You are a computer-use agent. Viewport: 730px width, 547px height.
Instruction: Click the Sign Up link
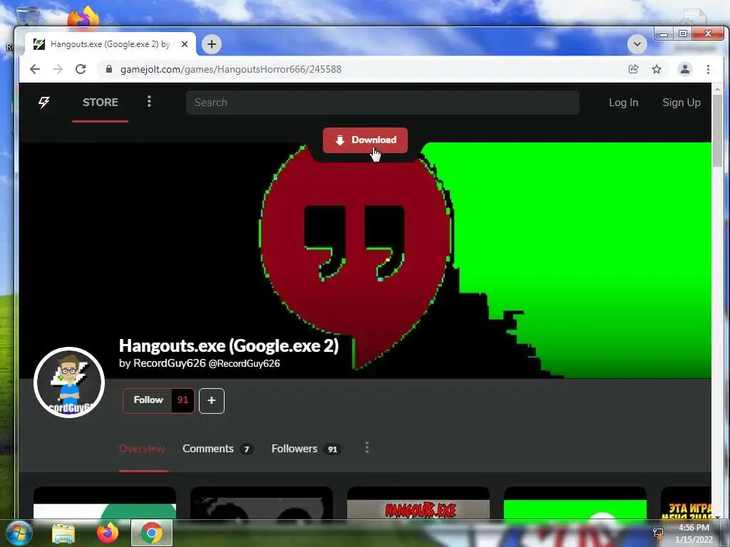coord(681,103)
